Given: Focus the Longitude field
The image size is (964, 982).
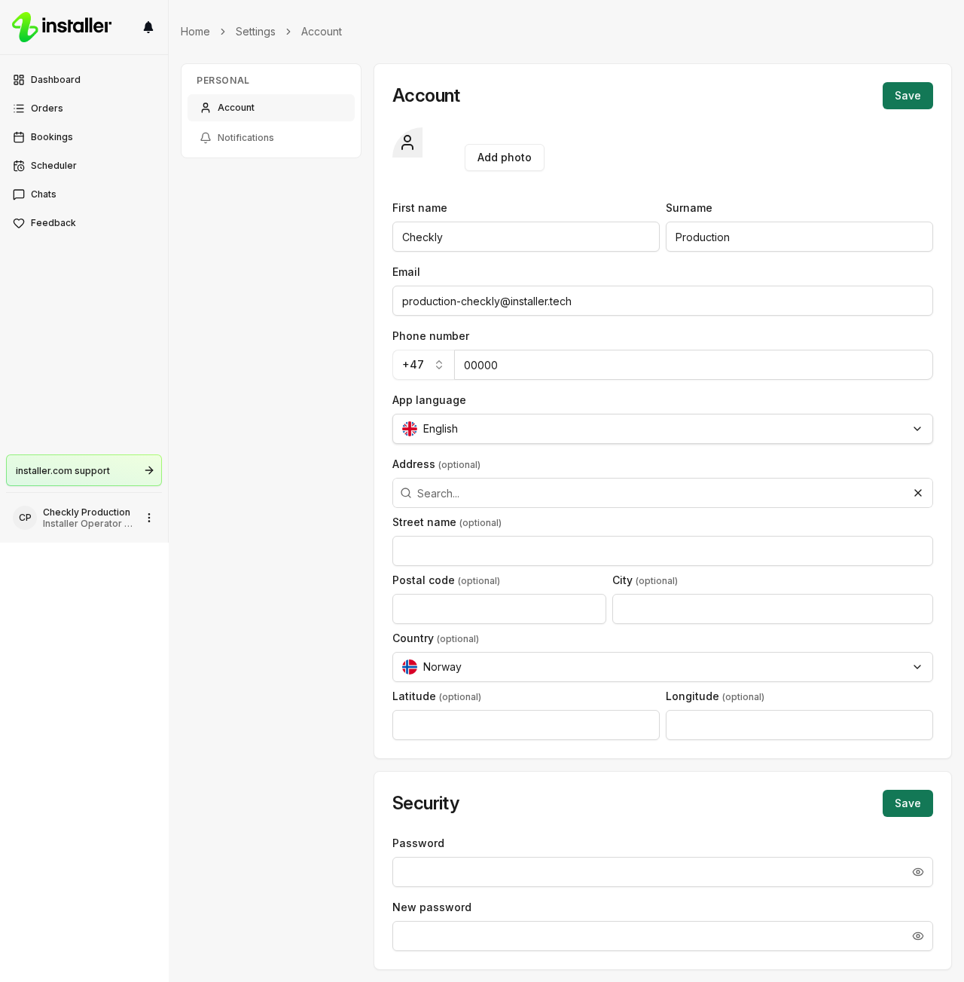Looking at the screenshot, I should click(x=799, y=725).
